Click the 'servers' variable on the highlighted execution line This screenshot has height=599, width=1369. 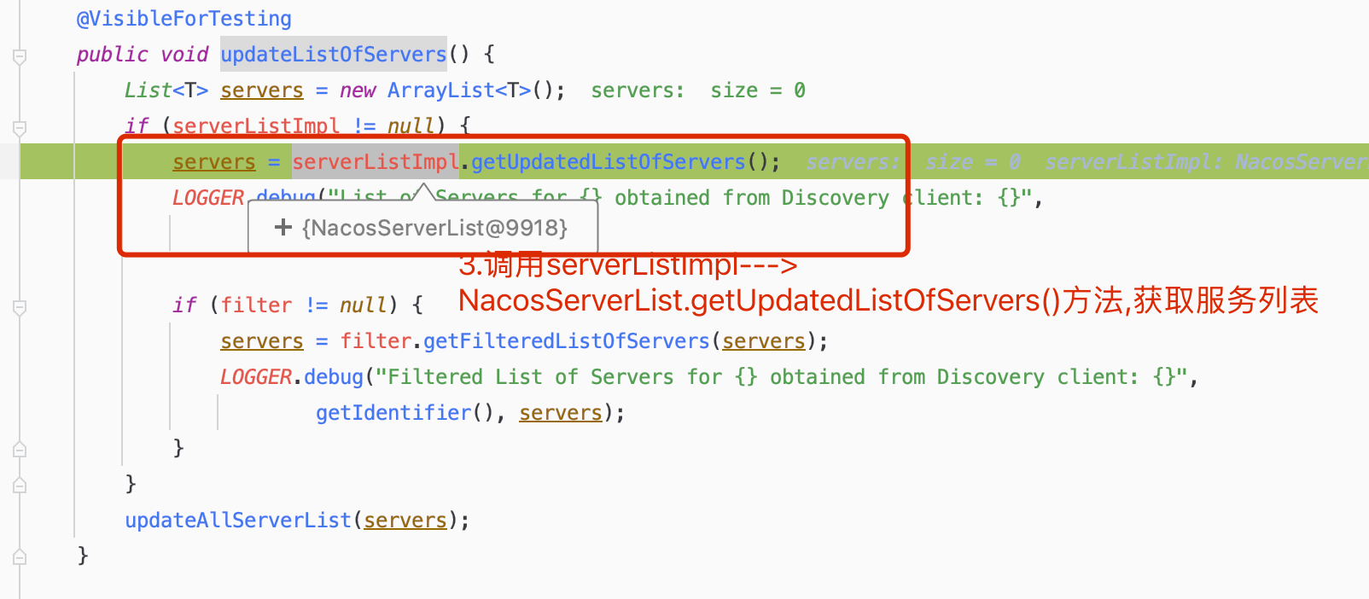tap(214, 162)
